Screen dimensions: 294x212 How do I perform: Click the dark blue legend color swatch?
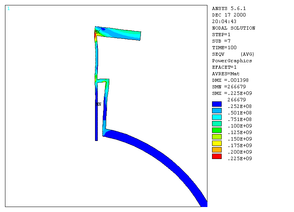pyautogui.click(x=217, y=104)
